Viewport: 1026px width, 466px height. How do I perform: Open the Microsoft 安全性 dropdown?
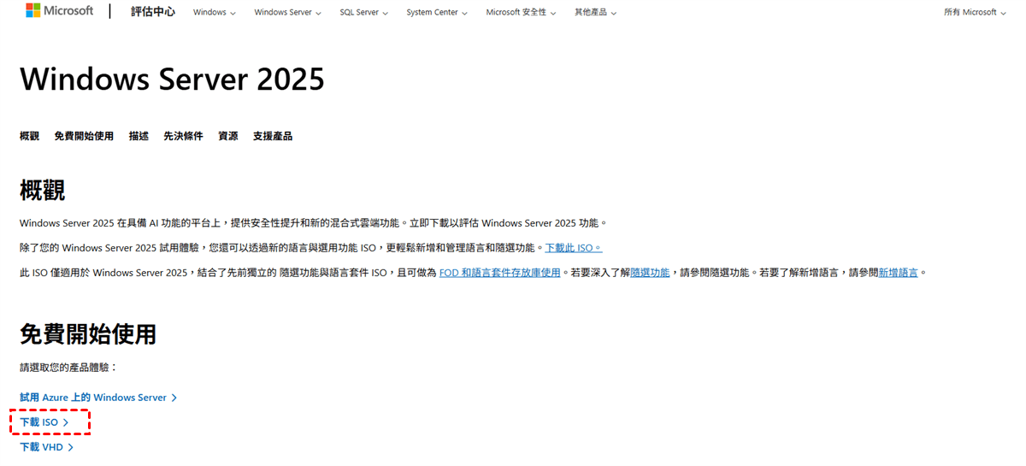(521, 13)
